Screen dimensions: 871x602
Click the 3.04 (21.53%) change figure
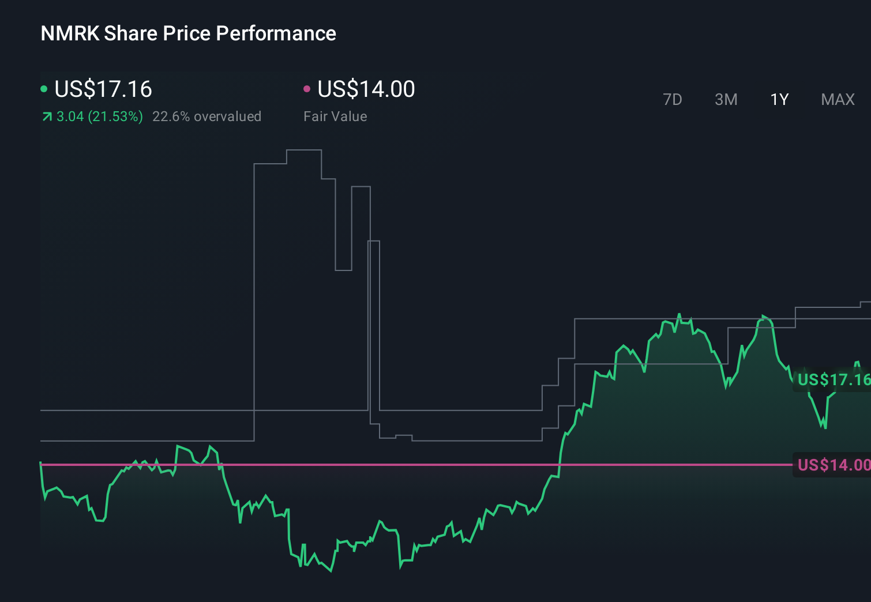pos(99,116)
